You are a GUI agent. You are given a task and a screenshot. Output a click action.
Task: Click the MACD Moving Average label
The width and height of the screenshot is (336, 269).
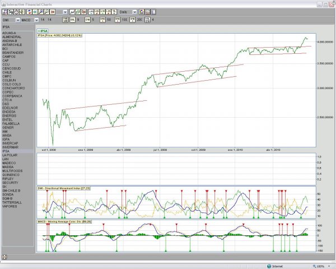(x=64, y=221)
